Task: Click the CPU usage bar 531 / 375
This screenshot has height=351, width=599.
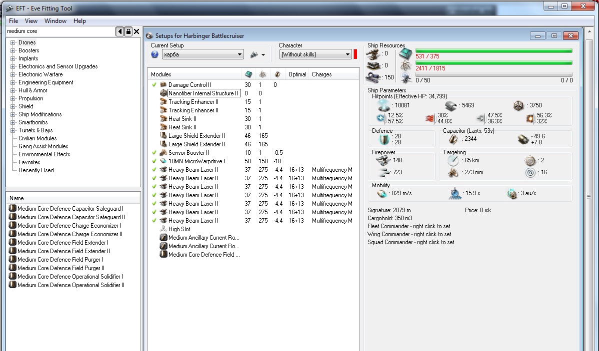Action: 493,50
